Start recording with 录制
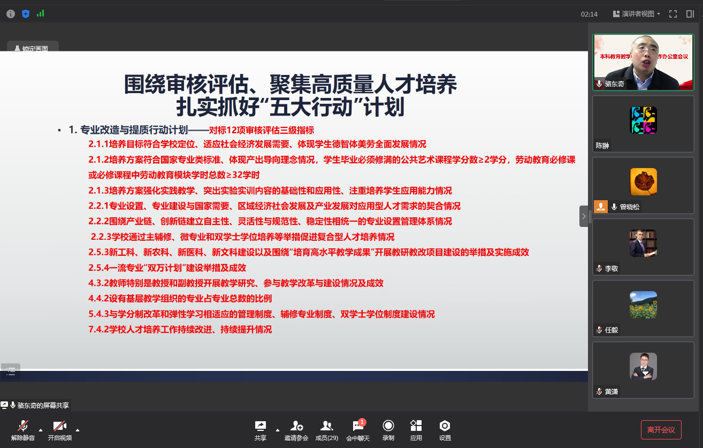 [388, 430]
